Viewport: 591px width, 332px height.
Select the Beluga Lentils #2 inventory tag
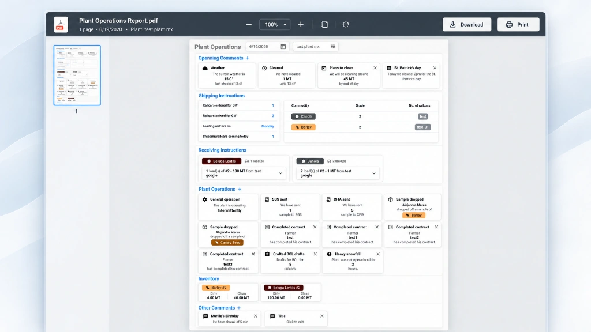coord(284,288)
